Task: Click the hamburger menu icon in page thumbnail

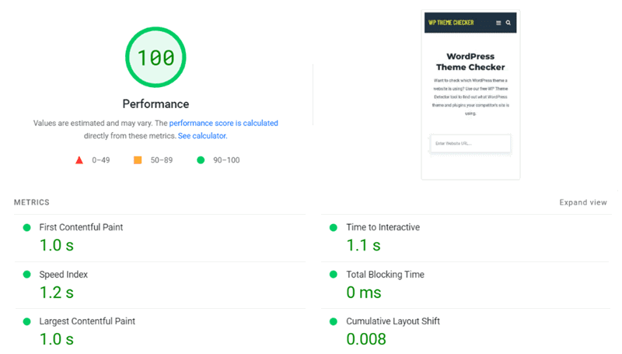Action: [498, 23]
